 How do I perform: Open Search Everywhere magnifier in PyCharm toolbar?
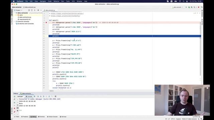202,7
